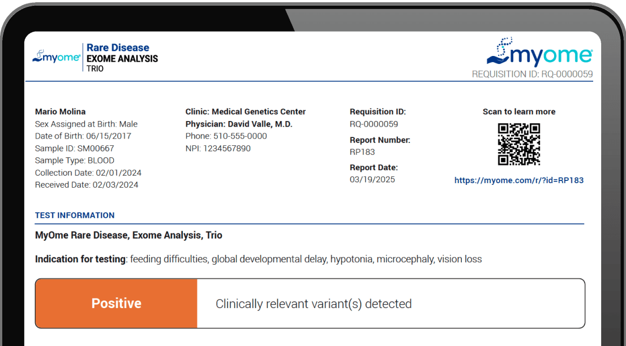Viewport: 626px width, 346px height.
Task: Click the 'TRIO' label under Exome Analysis
Action: coord(95,68)
